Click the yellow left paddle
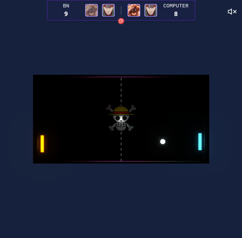 [x=42, y=144]
